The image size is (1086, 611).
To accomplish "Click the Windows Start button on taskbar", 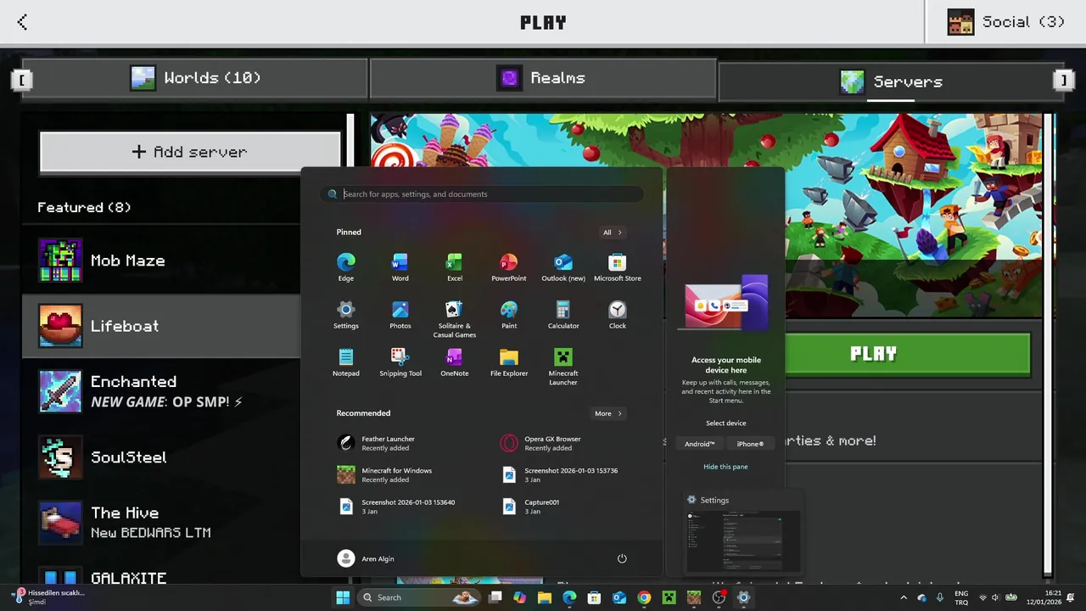I will (x=343, y=597).
